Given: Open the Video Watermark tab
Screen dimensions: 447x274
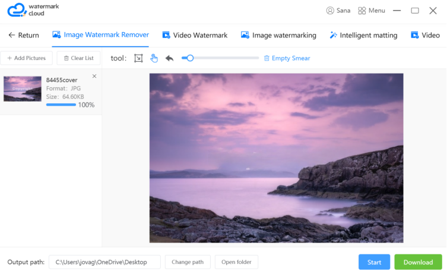Looking at the screenshot, I should click(x=195, y=35).
